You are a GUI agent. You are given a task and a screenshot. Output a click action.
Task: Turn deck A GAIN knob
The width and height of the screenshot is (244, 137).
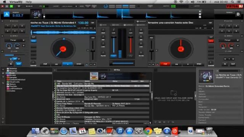pos(114,29)
